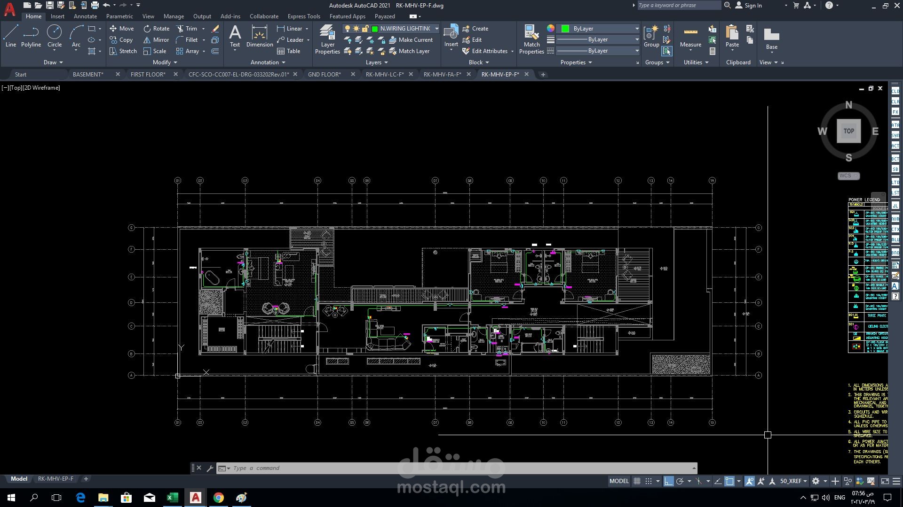Image resolution: width=903 pixels, height=507 pixels.
Task: Open the object color ByLayer dropdown
Action: [598, 29]
